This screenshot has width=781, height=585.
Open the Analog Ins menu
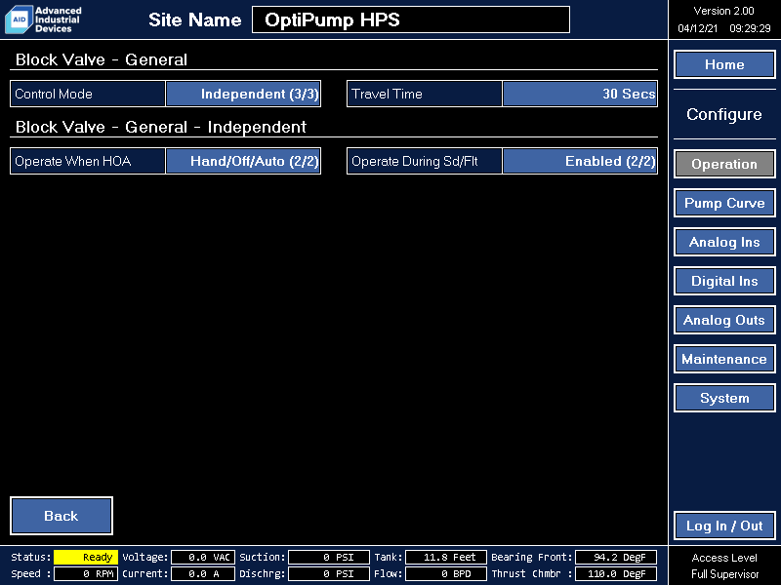coord(724,242)
